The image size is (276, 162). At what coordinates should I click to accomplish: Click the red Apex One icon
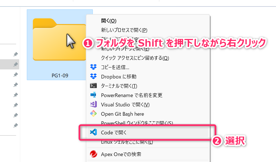coord(93,154)
